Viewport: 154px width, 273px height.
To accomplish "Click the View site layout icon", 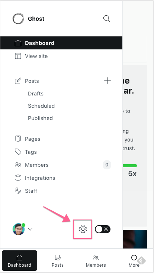I will [x=18, y=56].
